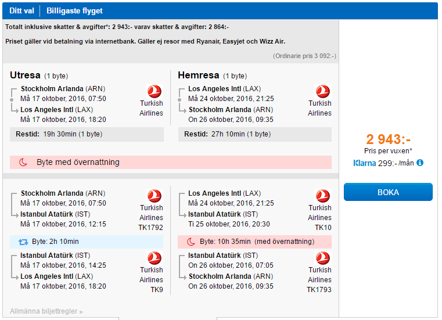
Task: Click the Utresa heading
Action: 25,75
